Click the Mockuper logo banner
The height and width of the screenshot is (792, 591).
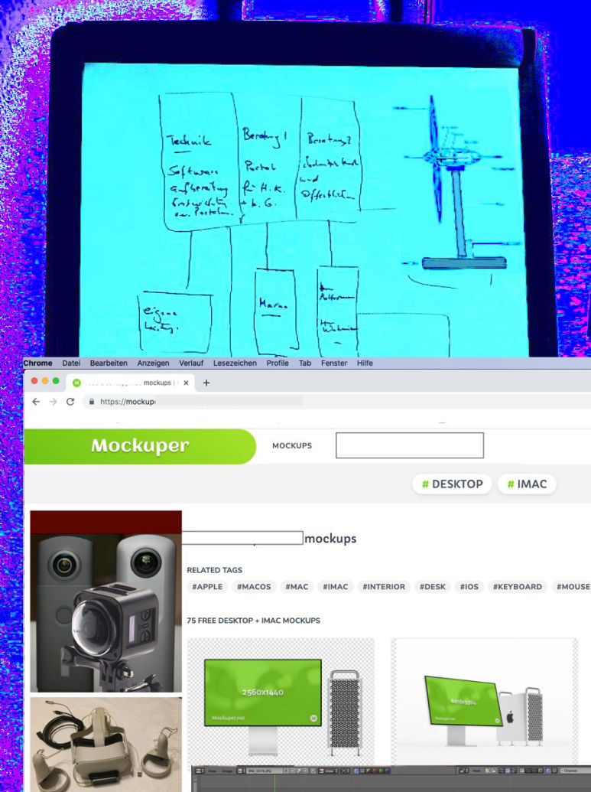point(139,446)
